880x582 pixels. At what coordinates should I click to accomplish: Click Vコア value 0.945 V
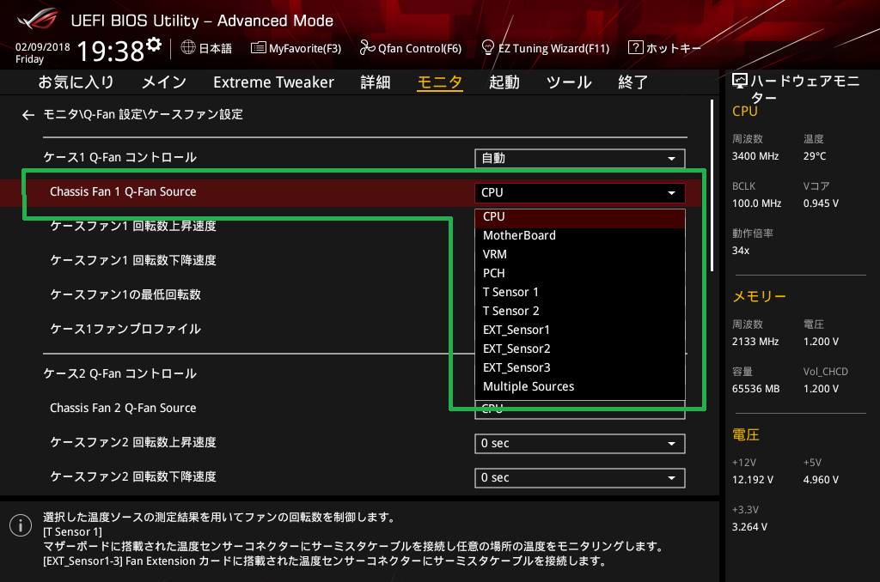click(821, 203)
